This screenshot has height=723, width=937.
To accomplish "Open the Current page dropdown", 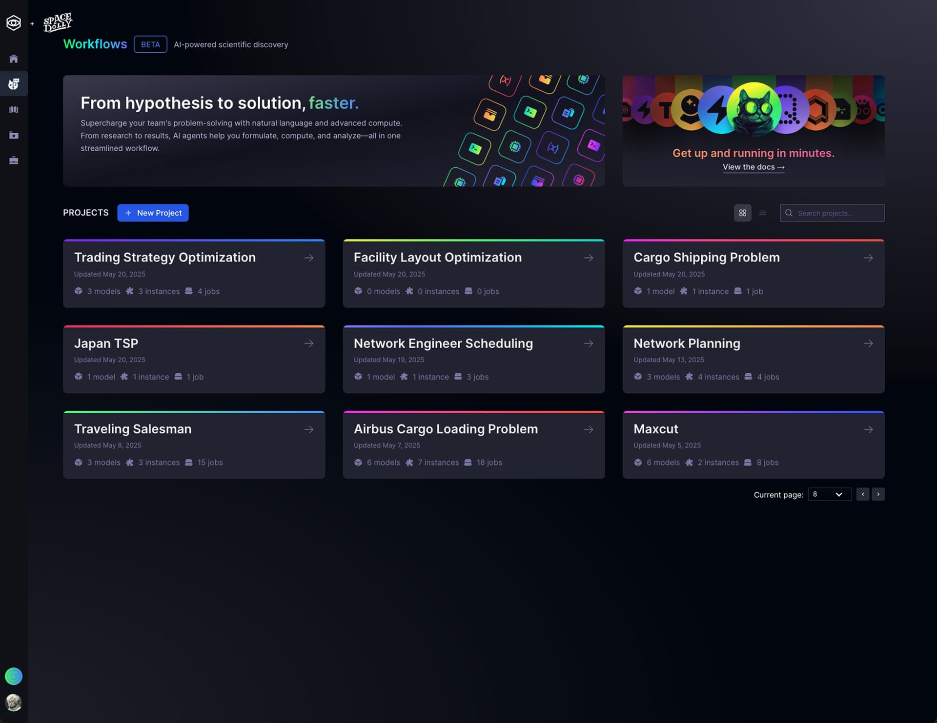I will click(829, 494).
